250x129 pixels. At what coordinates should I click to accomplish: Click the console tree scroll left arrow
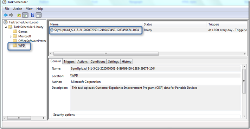tap(5, 118)
